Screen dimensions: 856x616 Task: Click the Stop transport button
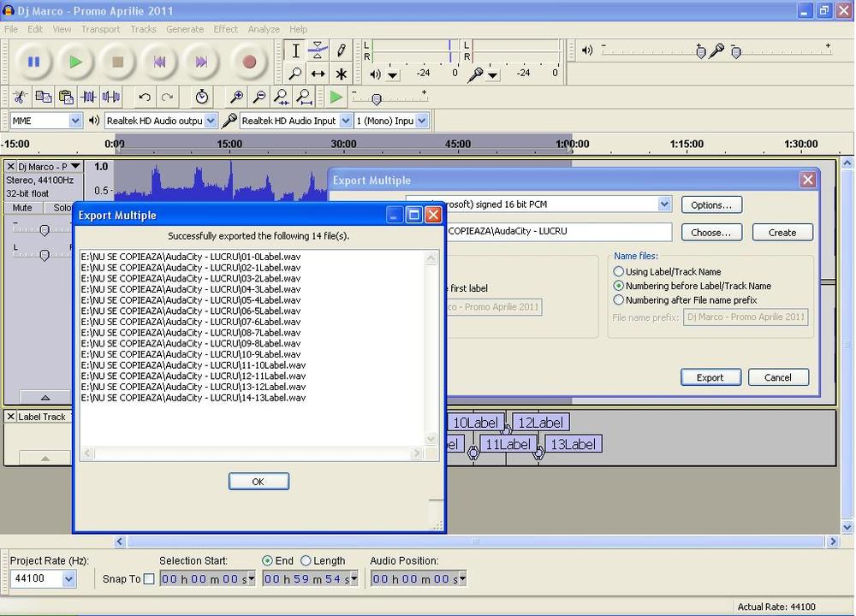tap(117, 62)
